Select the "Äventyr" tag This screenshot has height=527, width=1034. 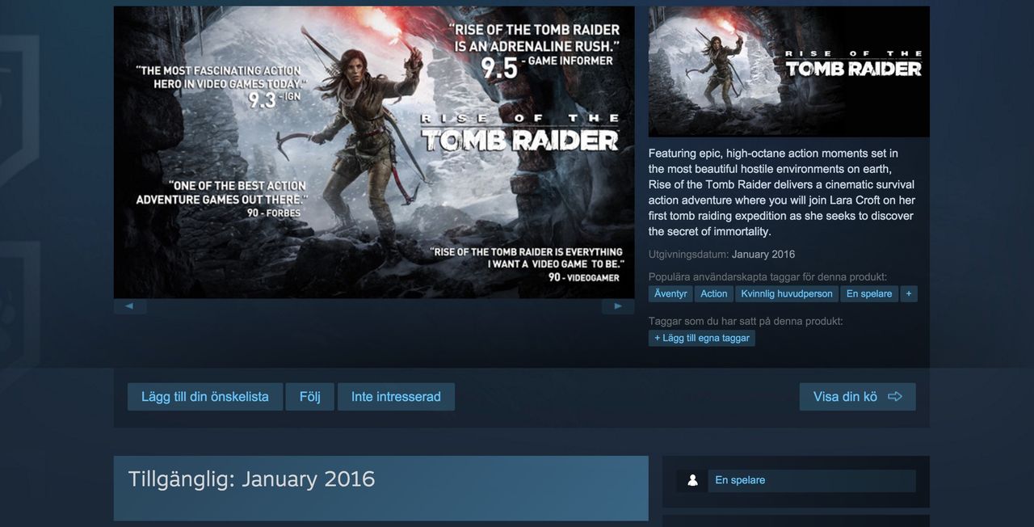tap(670, 293)
